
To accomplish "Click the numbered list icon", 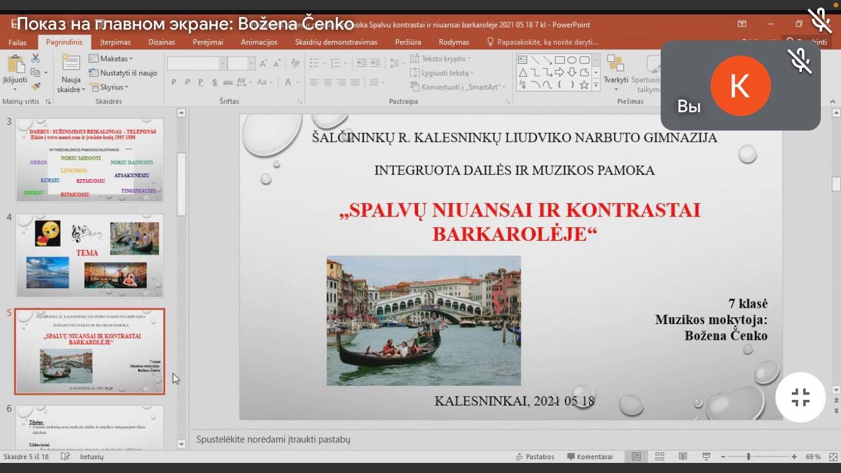I will 335,63.
